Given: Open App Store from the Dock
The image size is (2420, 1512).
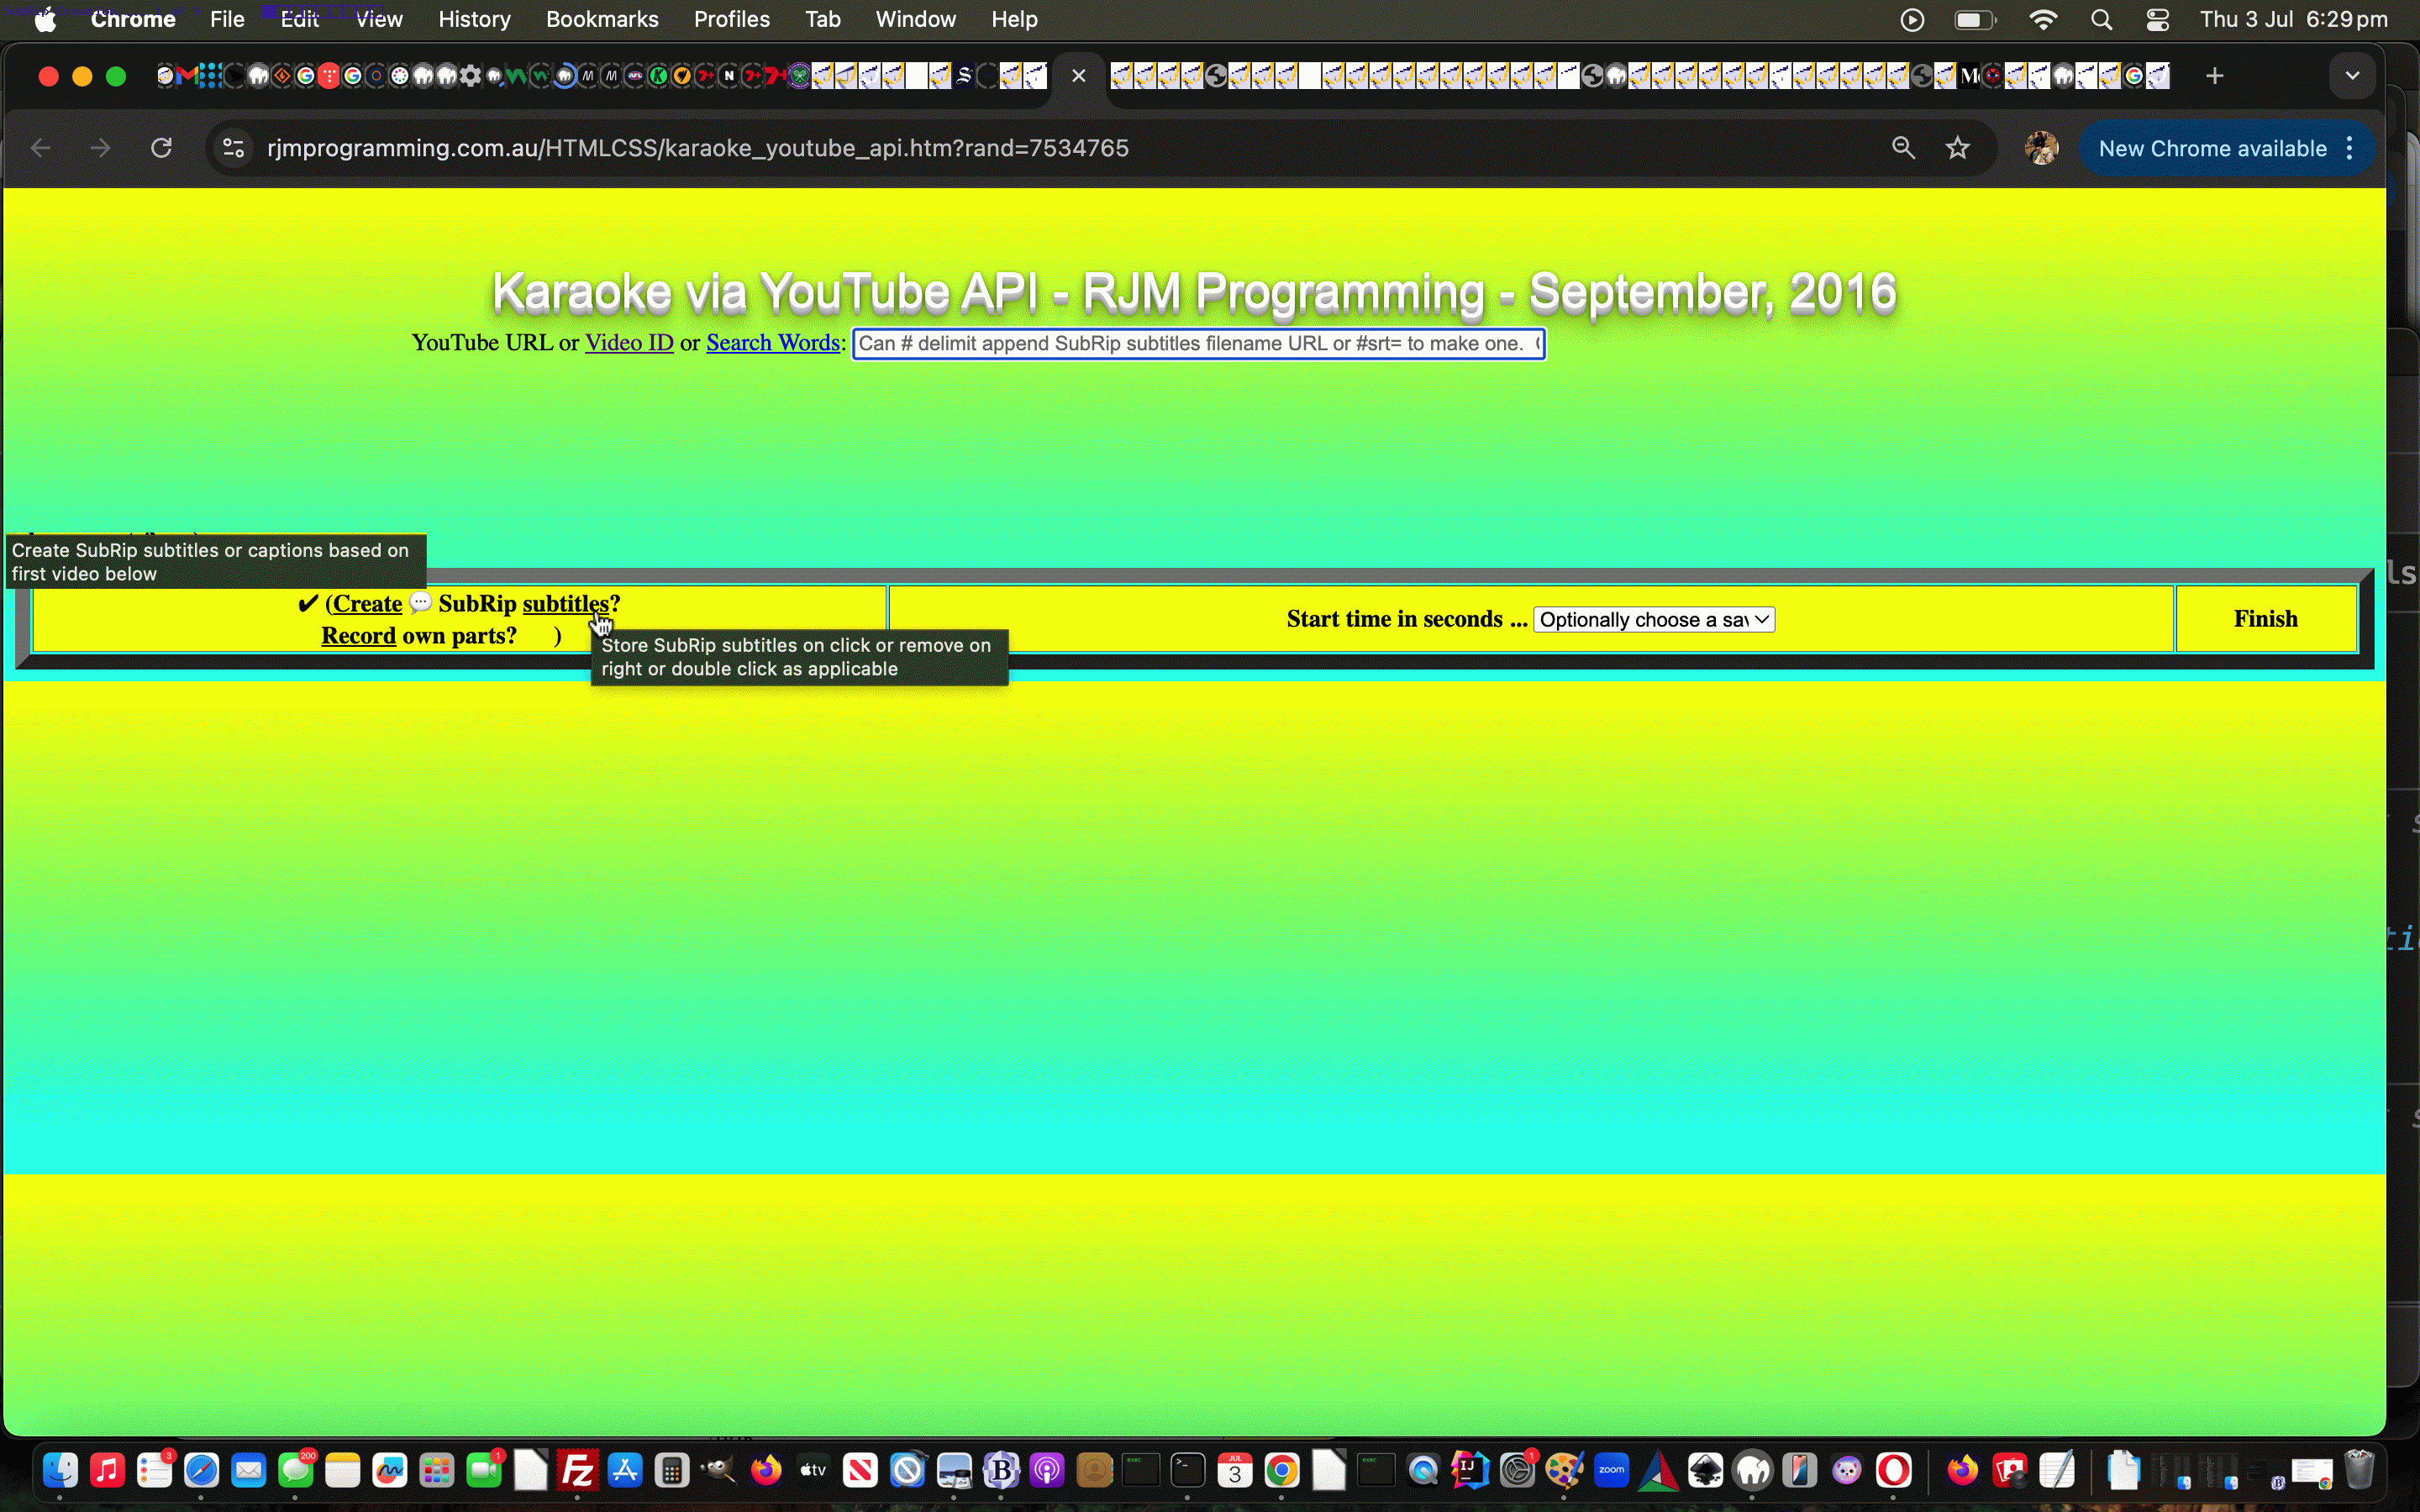Looking at the screenshot, I should (x=625, y=1469).
